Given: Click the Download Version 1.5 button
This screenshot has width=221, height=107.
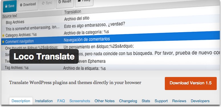Looking at the screenshot, I should click(x=191, y=83).
